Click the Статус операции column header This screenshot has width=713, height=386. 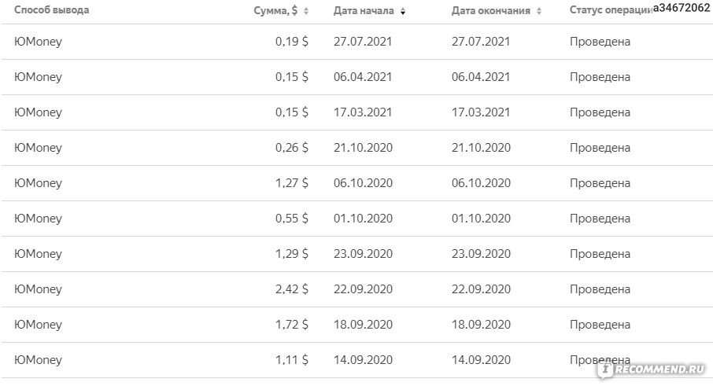point(611,10)
